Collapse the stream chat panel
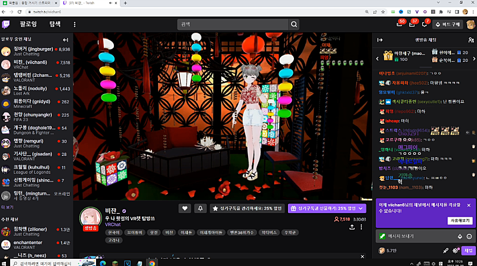The height and width of the screenshot is (266, 477). pyautogui.click(x=378, y=40)
